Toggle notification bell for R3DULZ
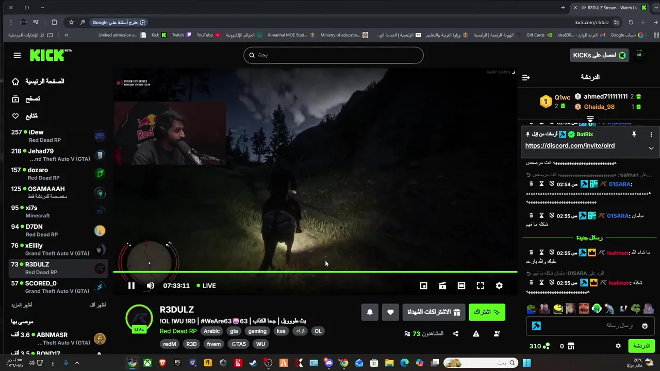This screenshot has width=660, height=371. 370,312
